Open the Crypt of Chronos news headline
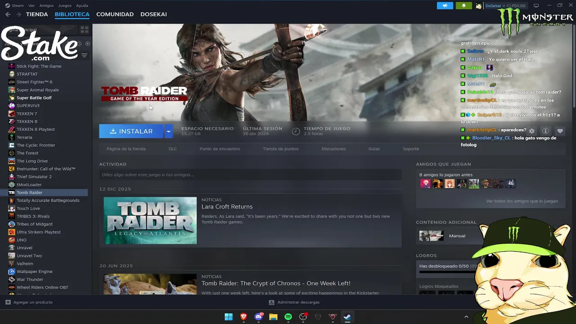Viewport: 576px width, 324px height. [276, 283]
